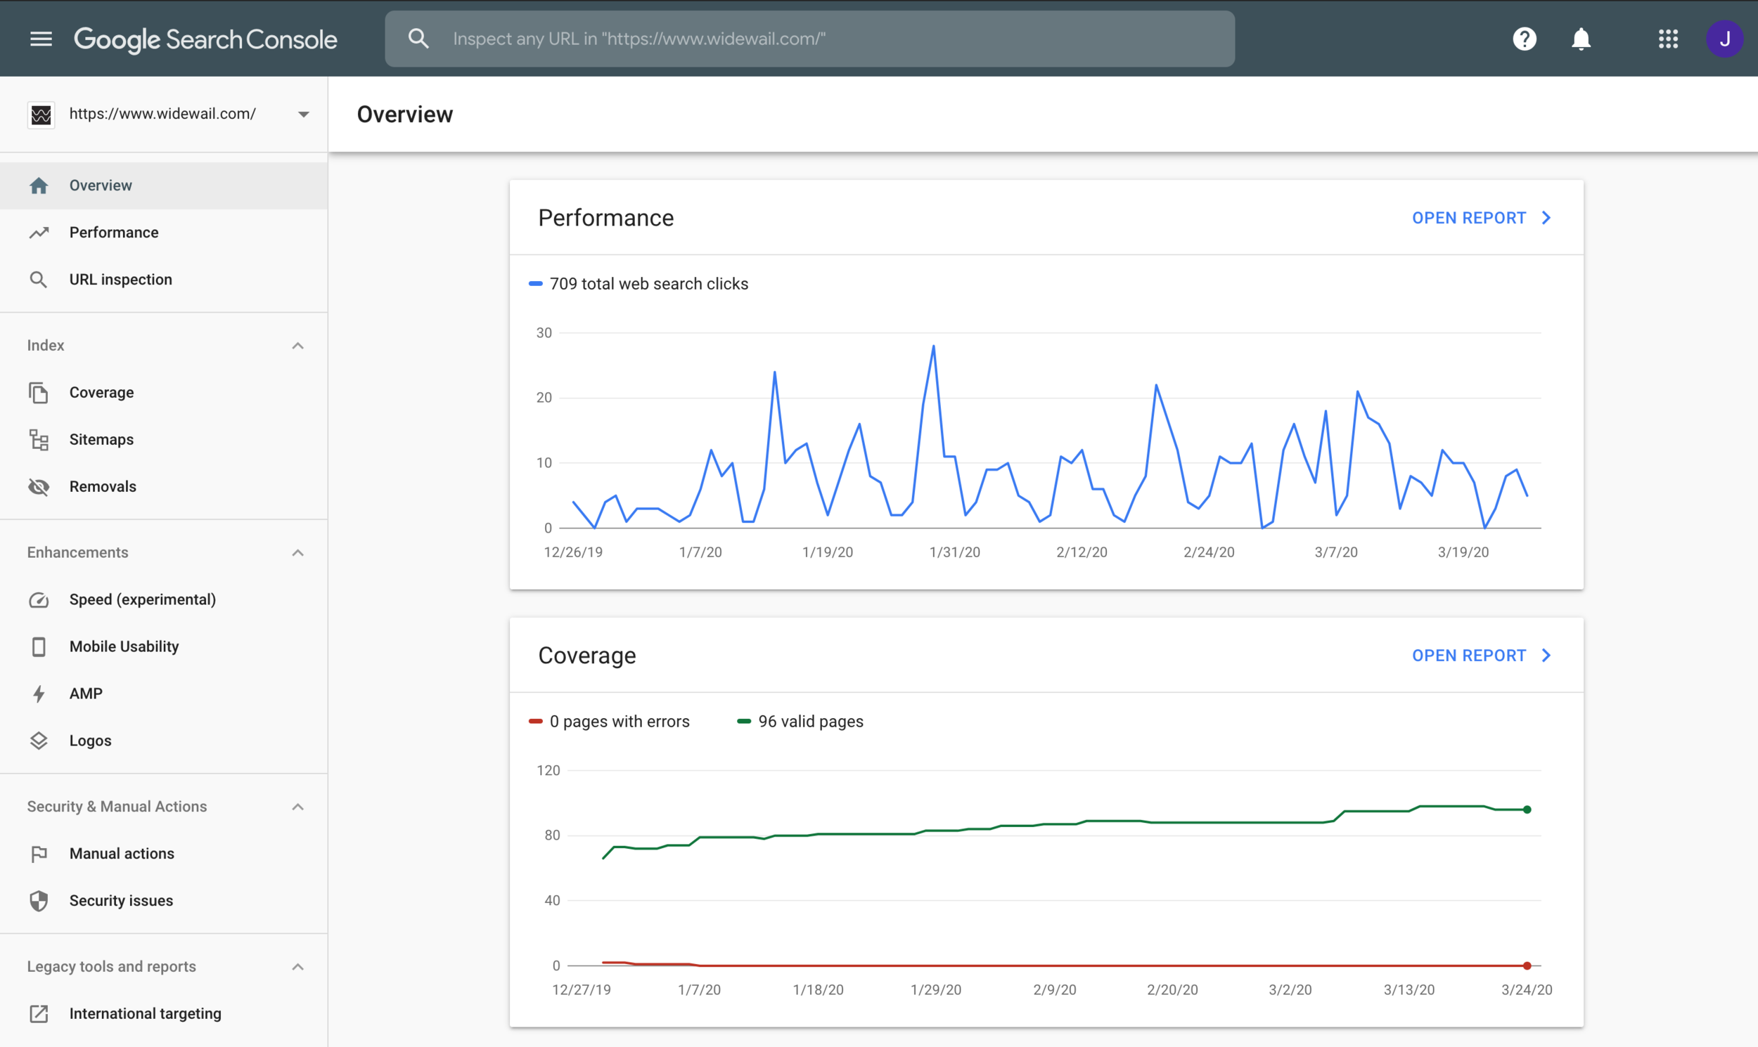The width and height of the screenshot is (1758, 1047).
Task: Click the Coverage pages icon
Action: coord(39,393)
